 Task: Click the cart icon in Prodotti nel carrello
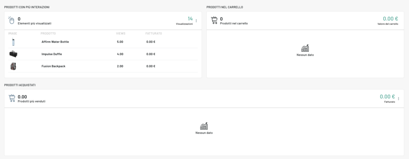tap(214, 21)
